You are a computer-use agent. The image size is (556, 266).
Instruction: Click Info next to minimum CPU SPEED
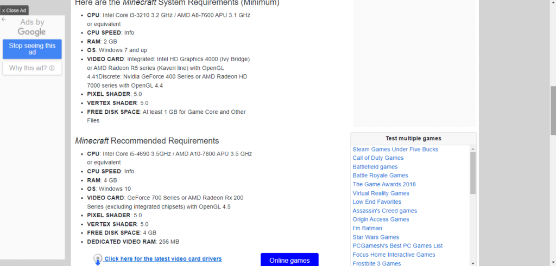tap(129, 33)
